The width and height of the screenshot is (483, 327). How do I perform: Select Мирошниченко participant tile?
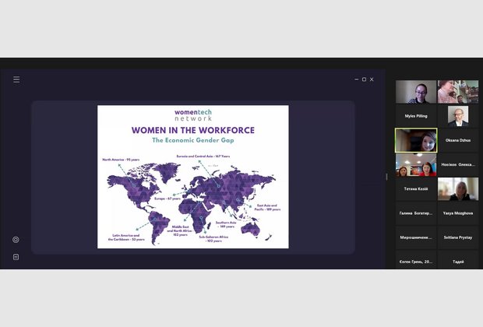[x=416, y=237]
